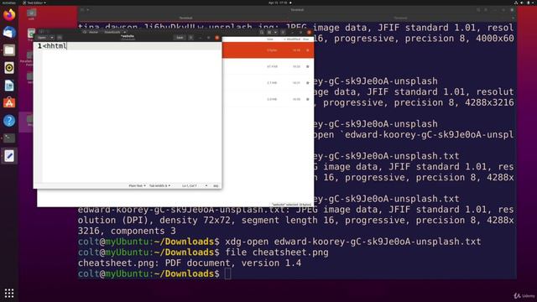Open Ln 1, Col 7 position dropdown
This screenshot has height=302, width=537.
point(195,185)
